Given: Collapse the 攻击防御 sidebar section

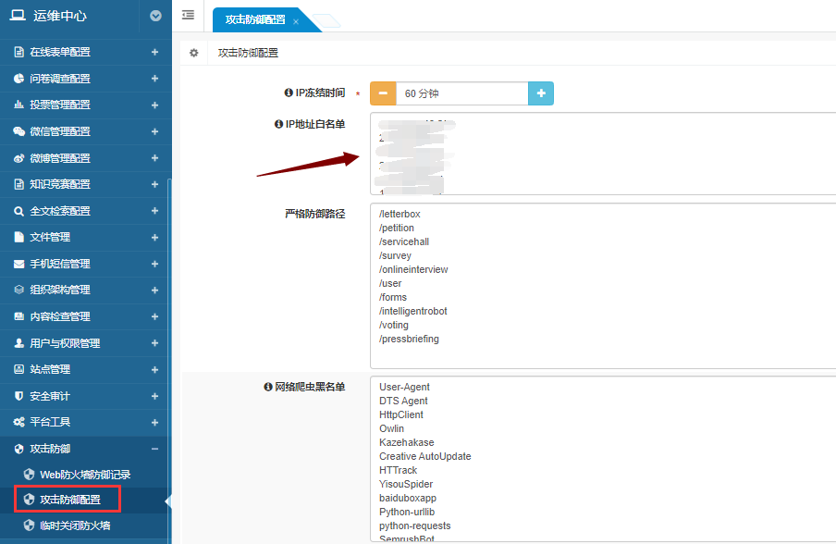Looking at the screenshot, I should (154, 449).
